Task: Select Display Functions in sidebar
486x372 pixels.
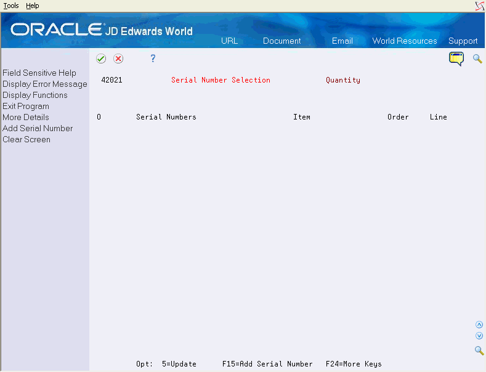Action: pyautogui.click(x=35, y=95)
